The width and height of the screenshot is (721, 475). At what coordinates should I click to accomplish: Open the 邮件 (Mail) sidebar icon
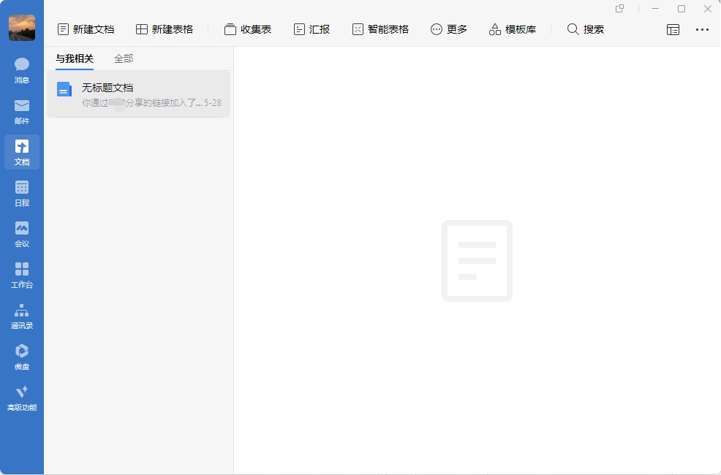point(22,111)
